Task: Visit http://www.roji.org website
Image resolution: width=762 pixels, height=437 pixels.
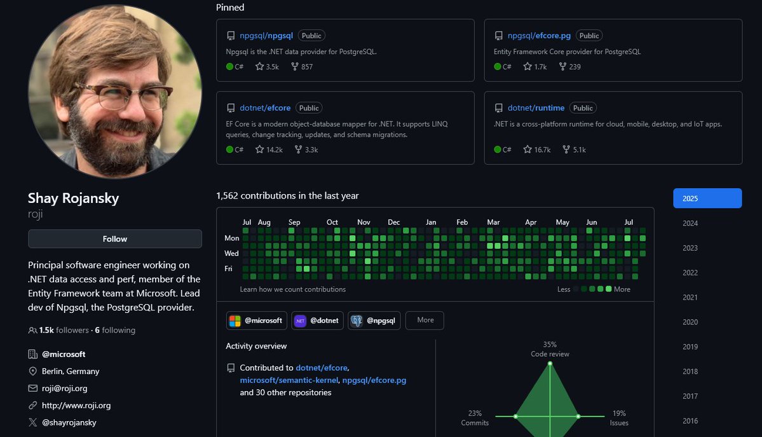Action: (76, 405)
